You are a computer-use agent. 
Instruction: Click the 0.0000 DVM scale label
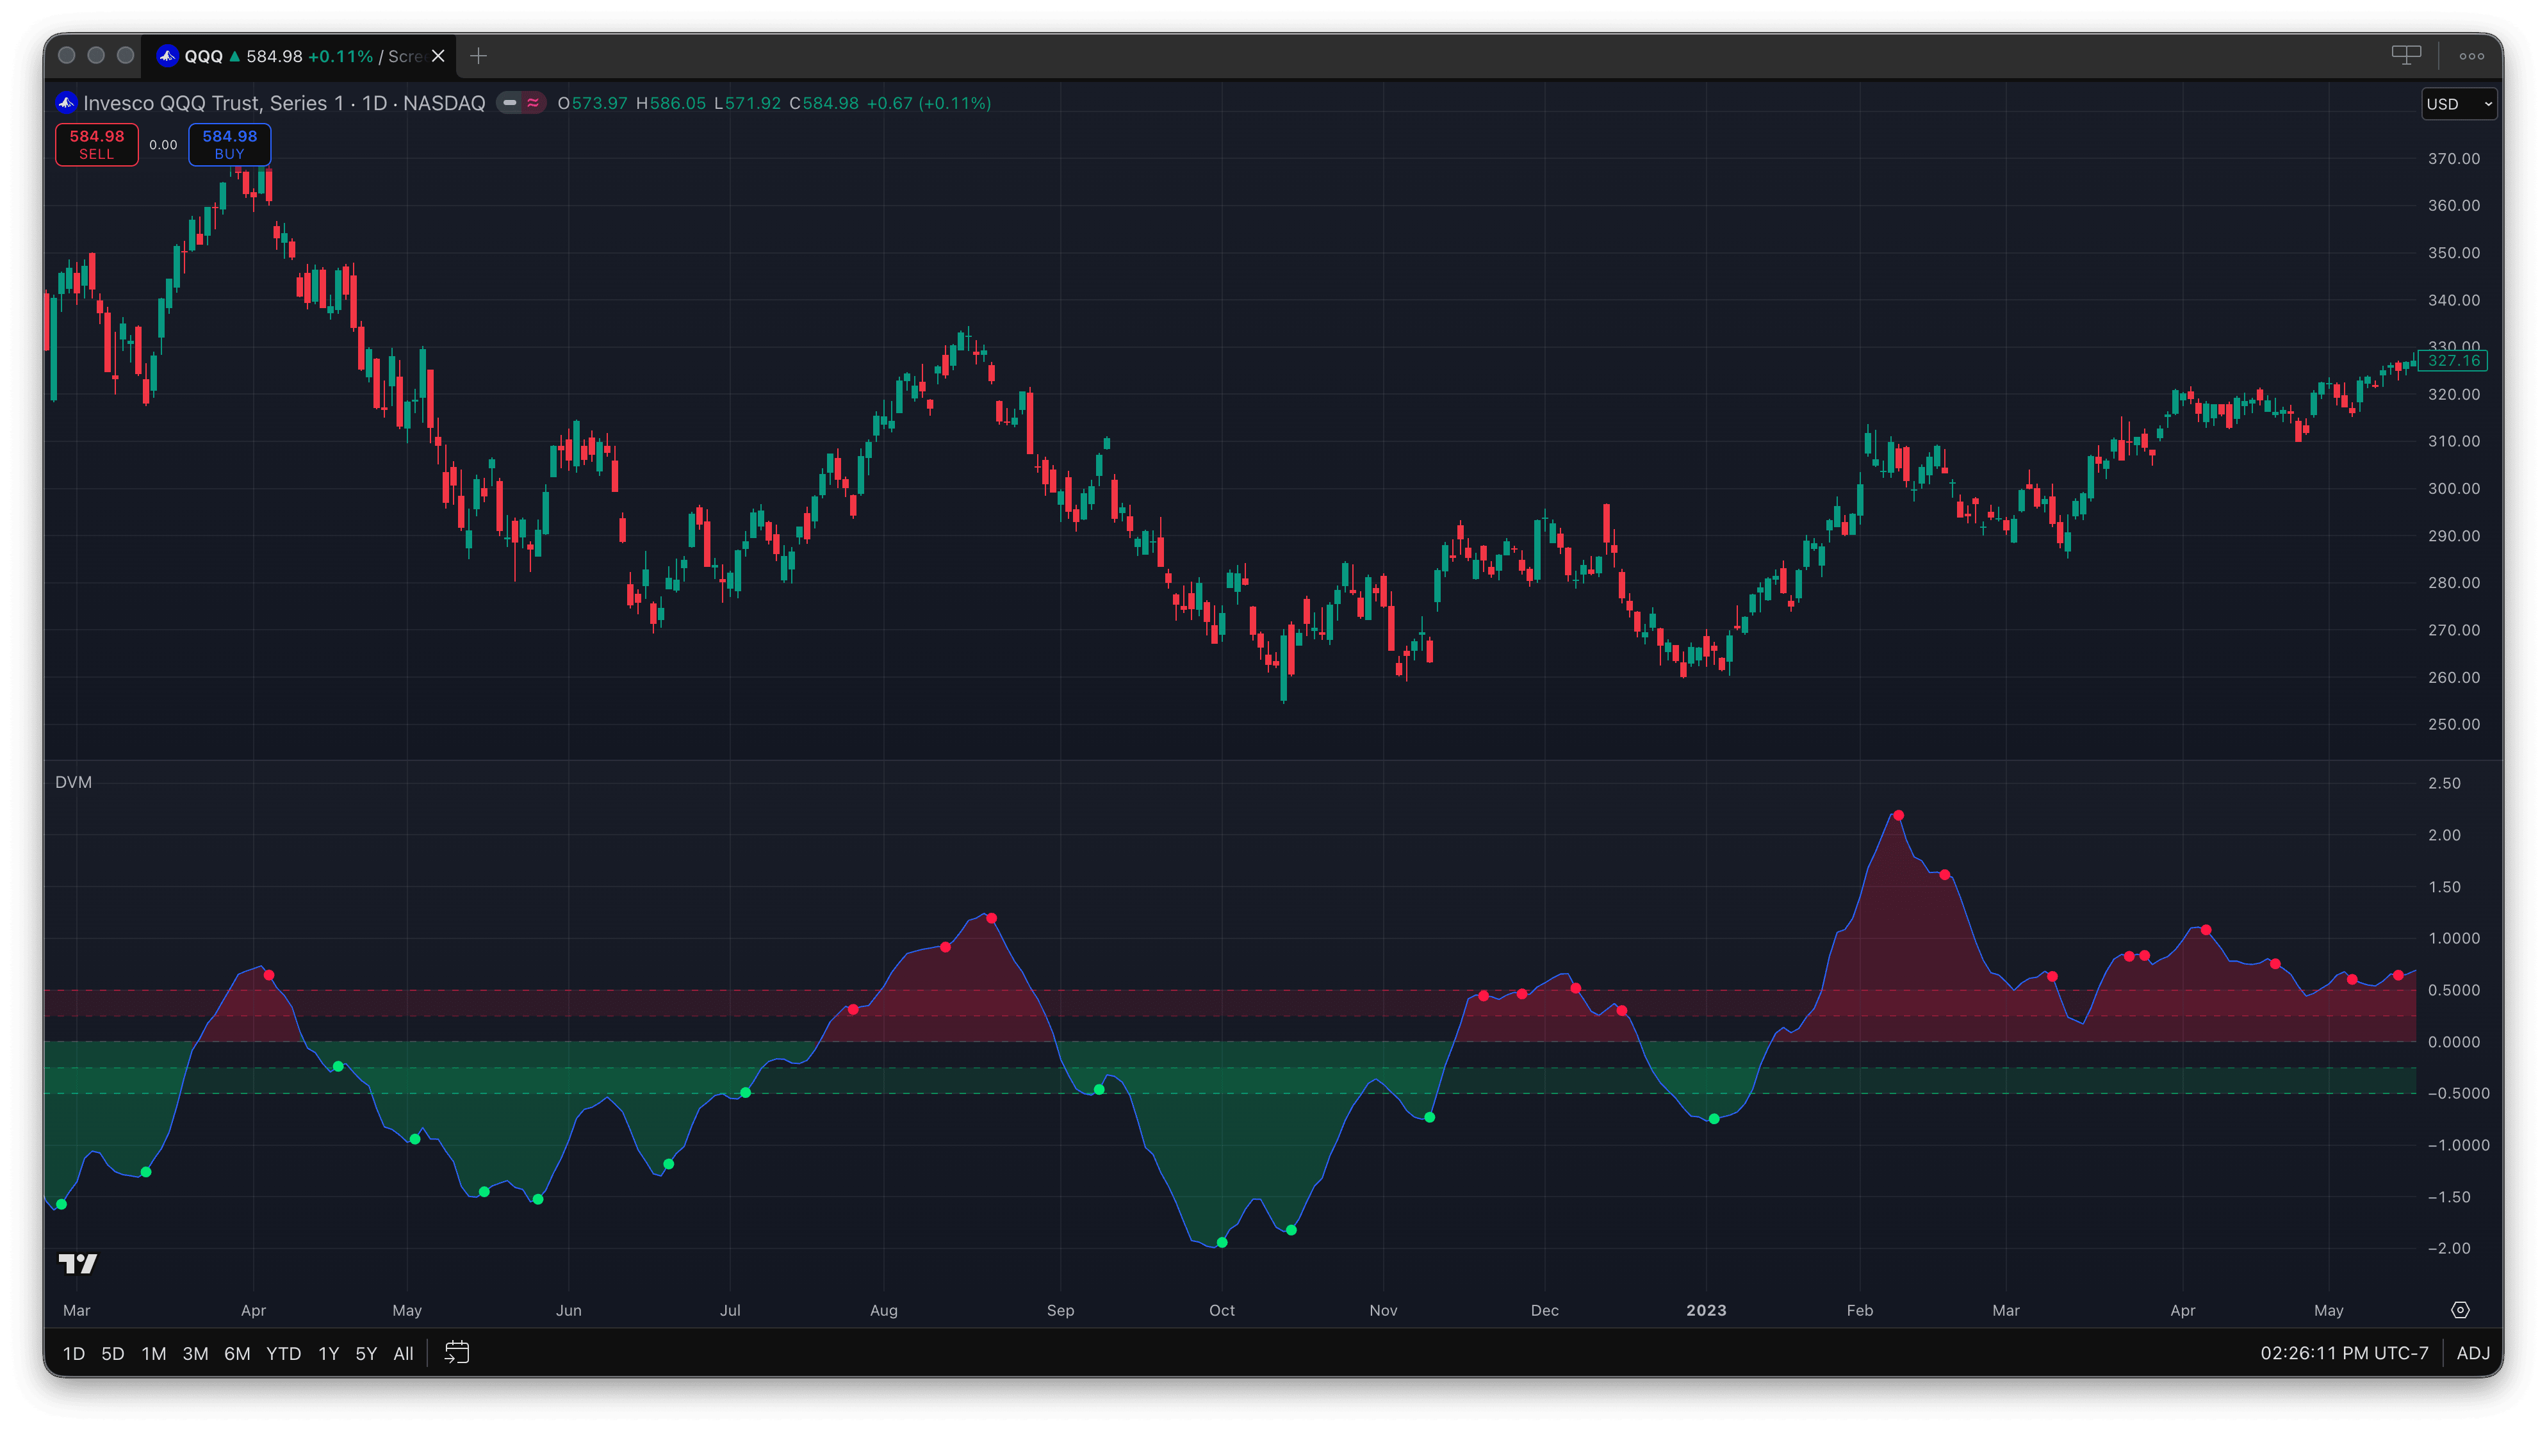coord(2453,1042)
